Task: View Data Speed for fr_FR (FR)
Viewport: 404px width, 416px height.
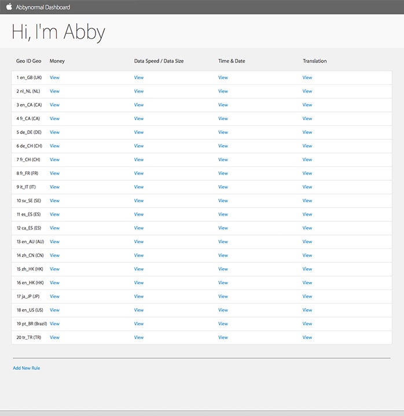Action: pyautogui.click(x=139, y=173)
